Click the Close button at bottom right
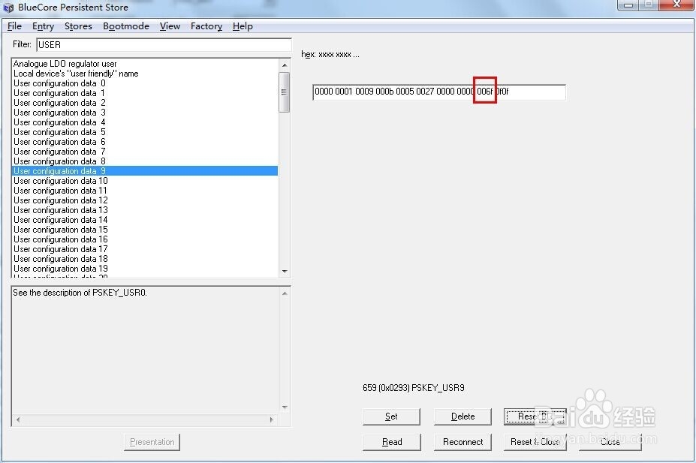This screenshot has height=463, width=696. 610,442
